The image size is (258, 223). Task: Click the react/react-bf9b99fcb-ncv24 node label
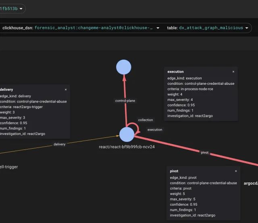(127, 147)
